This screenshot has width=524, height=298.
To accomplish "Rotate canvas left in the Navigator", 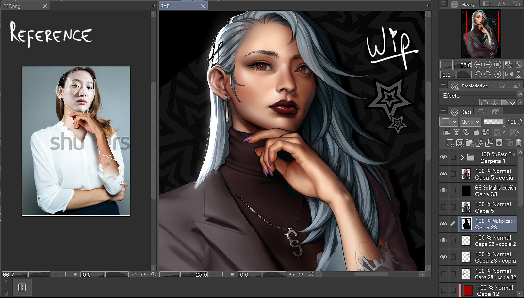I will tap(478, 74).
